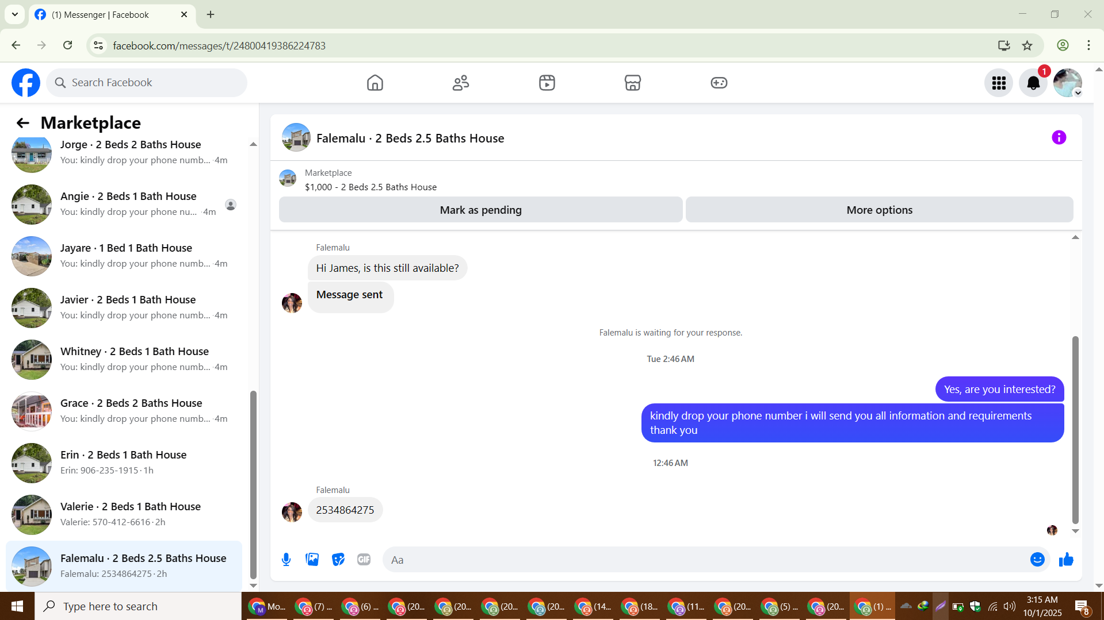This screenshot has width=1104, height=620.
Task: Click the taskbar search box
Action: point(138,606)
